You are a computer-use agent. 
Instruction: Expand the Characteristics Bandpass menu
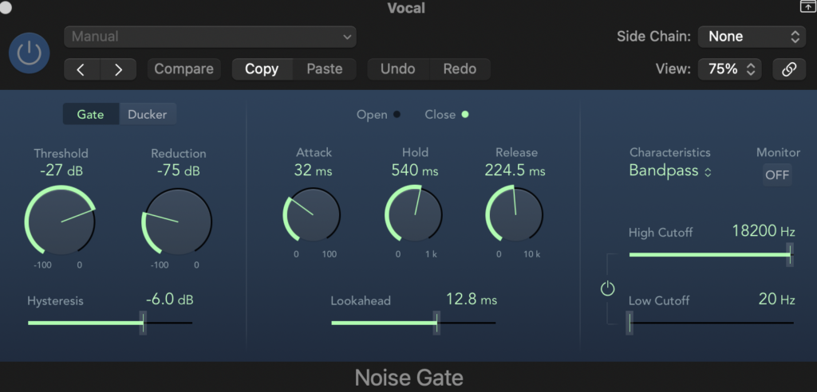pyautogui.click(x=670, y=171)
